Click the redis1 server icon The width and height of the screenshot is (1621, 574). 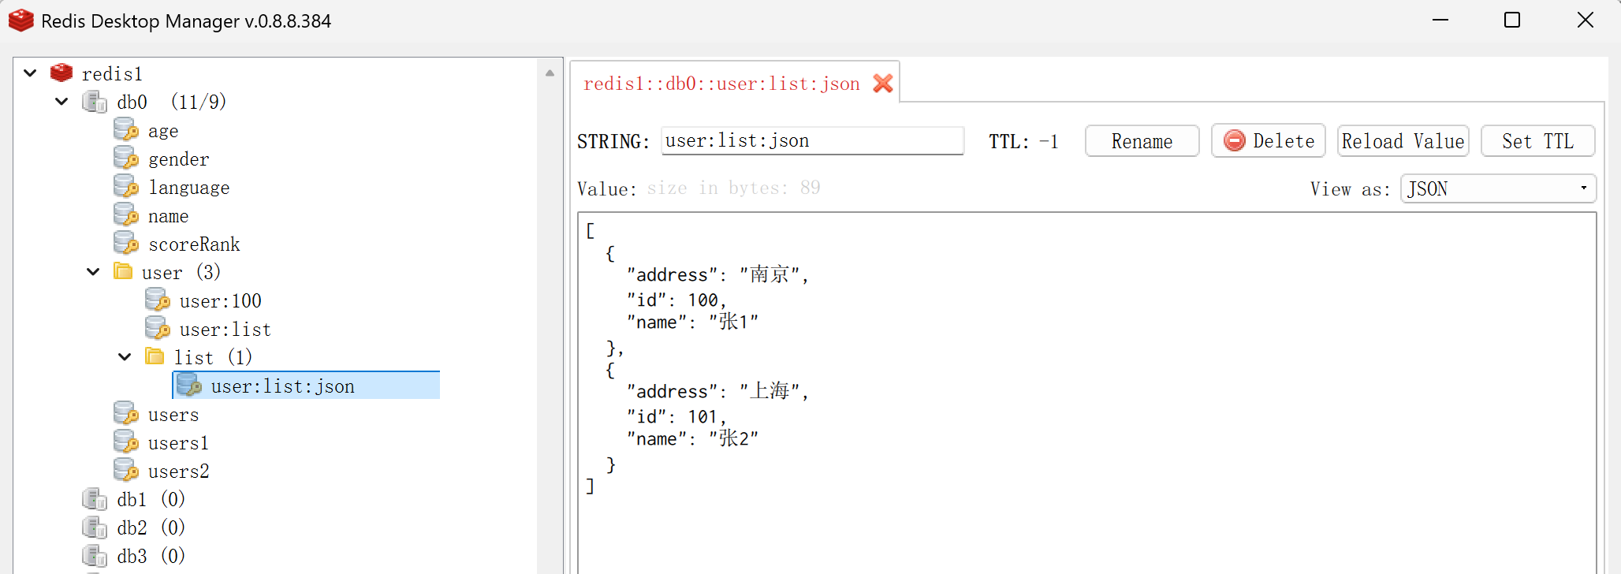point(61,73)
